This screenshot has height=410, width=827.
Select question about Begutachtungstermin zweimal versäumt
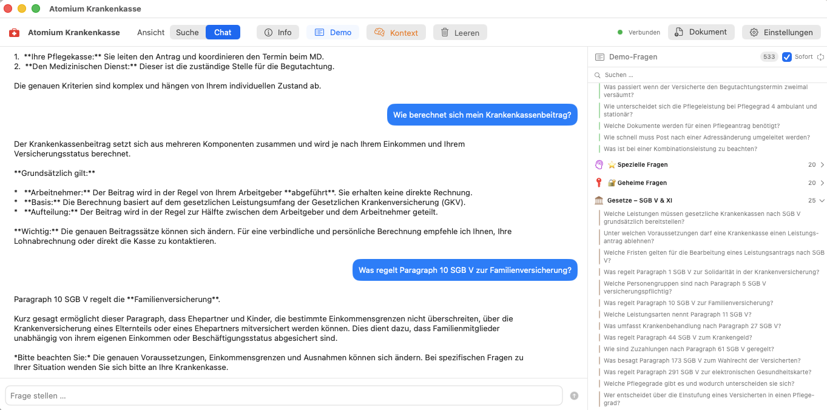tap(711, 91)
